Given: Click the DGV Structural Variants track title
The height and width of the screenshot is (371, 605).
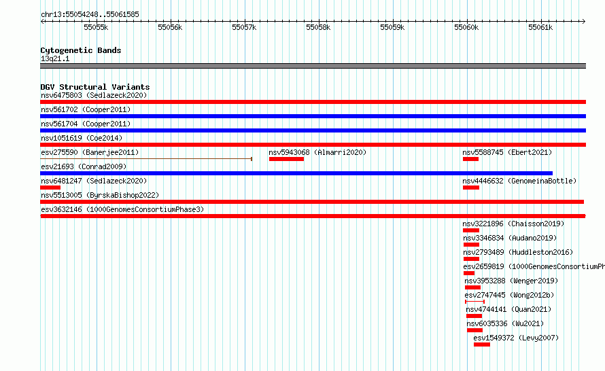Looking at the screenshot, I should coord(95,87).
